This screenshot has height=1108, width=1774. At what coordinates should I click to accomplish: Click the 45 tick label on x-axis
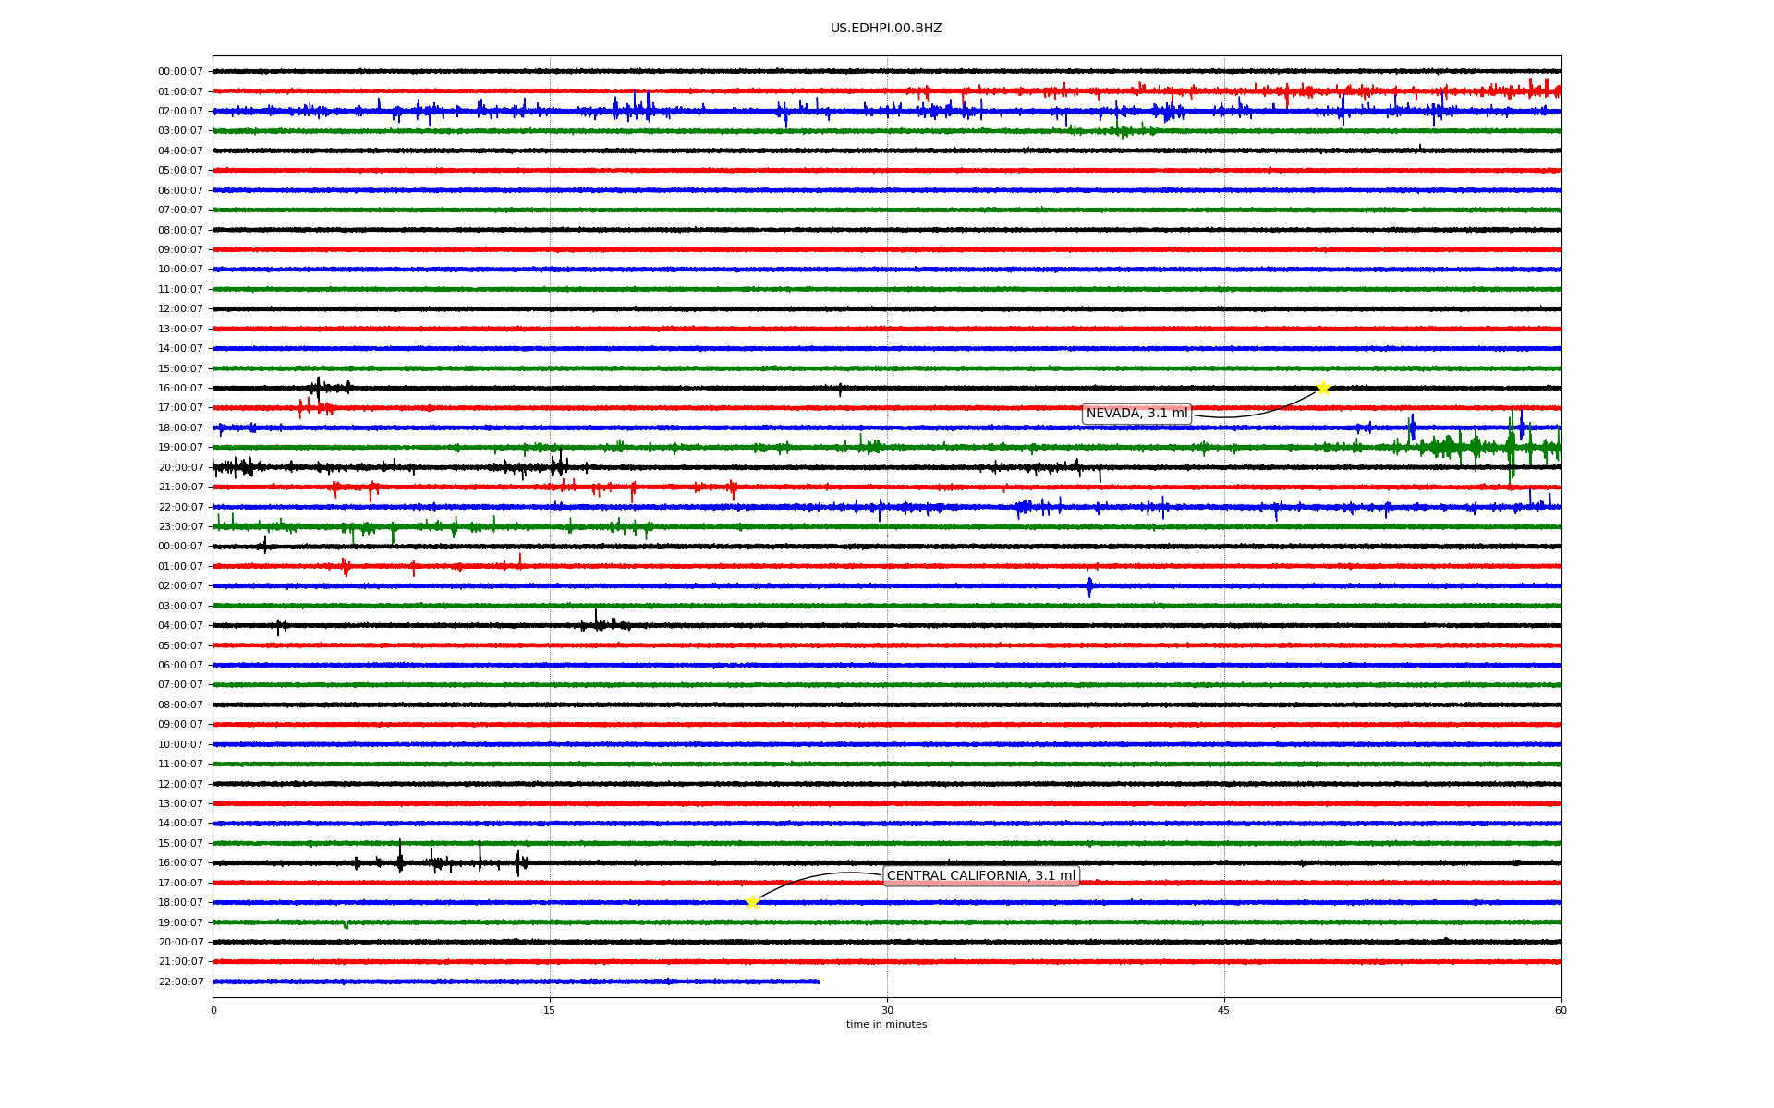1224,1010
